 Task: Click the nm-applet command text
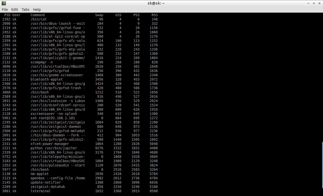40,174
